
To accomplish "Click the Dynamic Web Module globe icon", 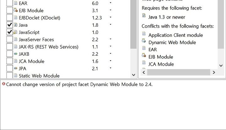I will pyautogui.click(x=144, y=41).
